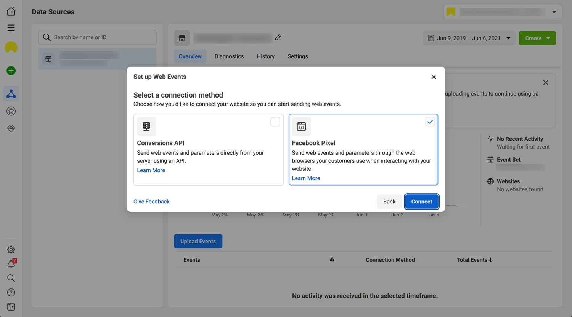Screen dimensions: 572x317
Task: Open Learn More under Conversions API
Action: coord(151,170)
